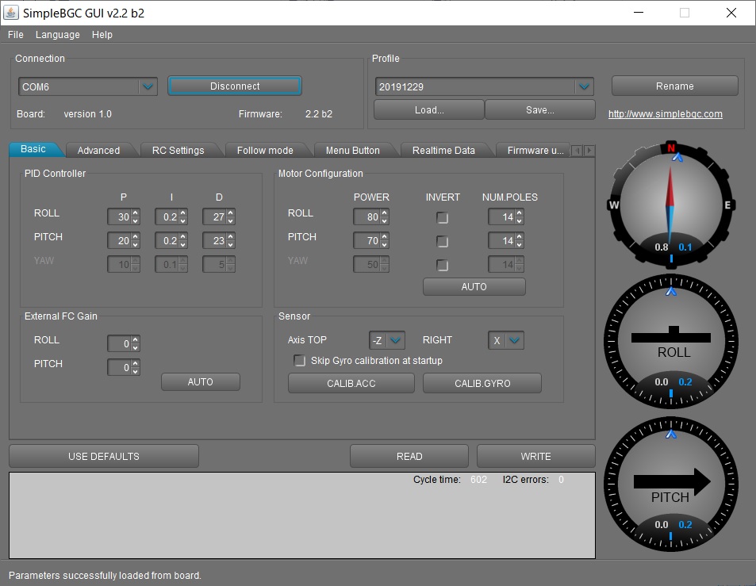Click the CALIB.ACC button
The width and height of the screenshot is (756, 586).
click(x=351, y=384)
